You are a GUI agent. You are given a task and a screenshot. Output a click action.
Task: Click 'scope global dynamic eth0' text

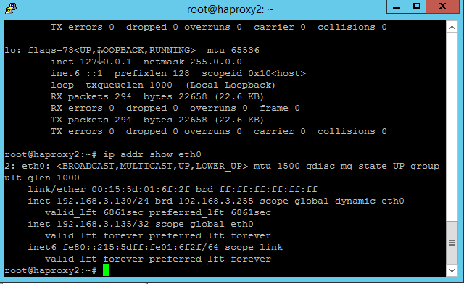332,201
